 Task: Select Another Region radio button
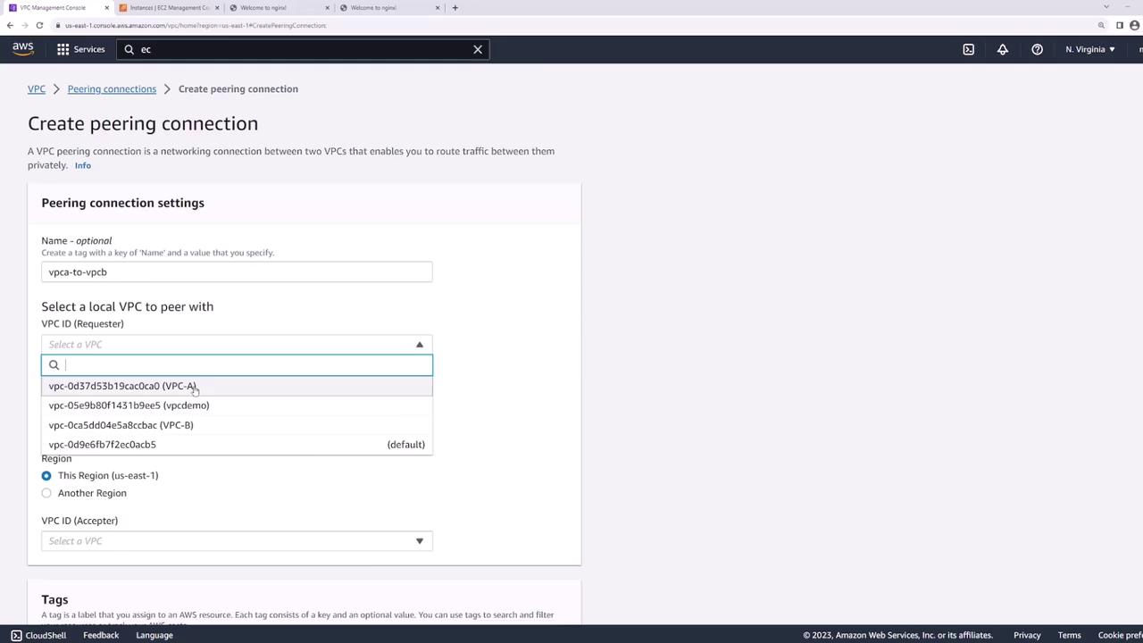tap(46, 493)
